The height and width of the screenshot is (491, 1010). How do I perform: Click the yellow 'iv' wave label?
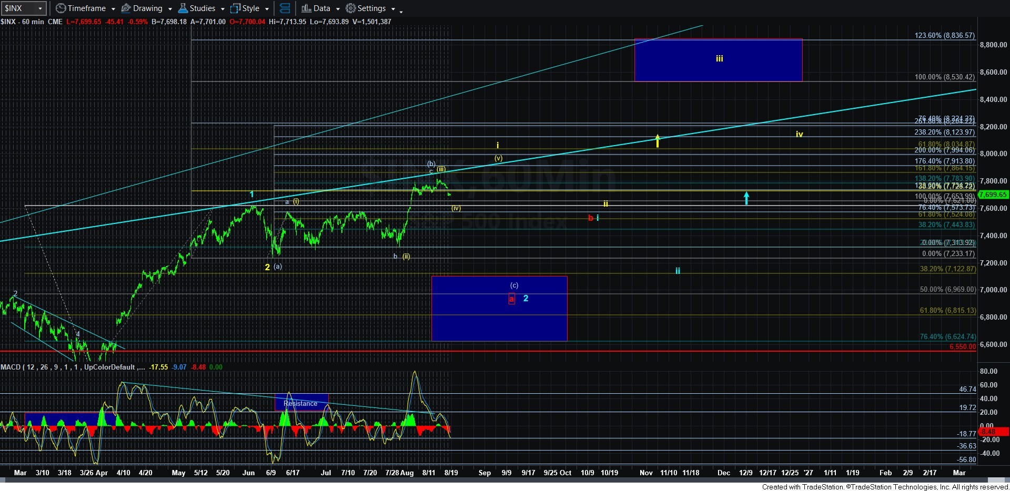coord(799,135)
